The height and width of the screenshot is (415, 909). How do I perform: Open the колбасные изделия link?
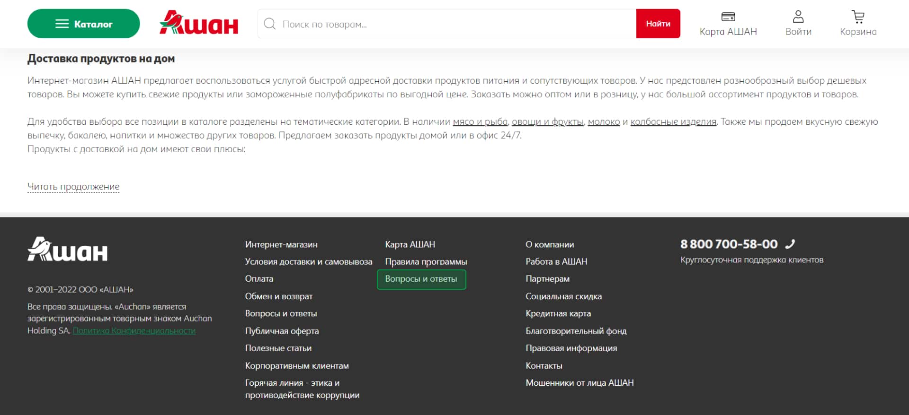pyautogui.click(x=673, y=122)
